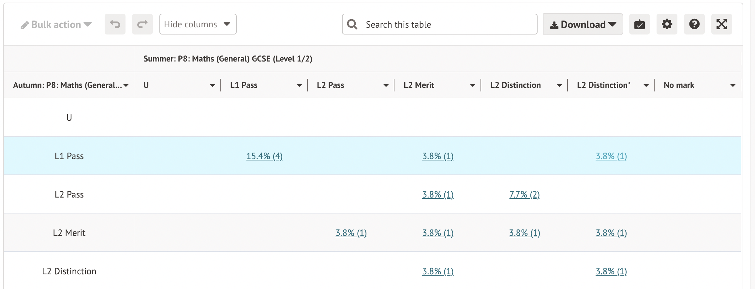Open the 15.4% (4) link

tap(264, 156)
